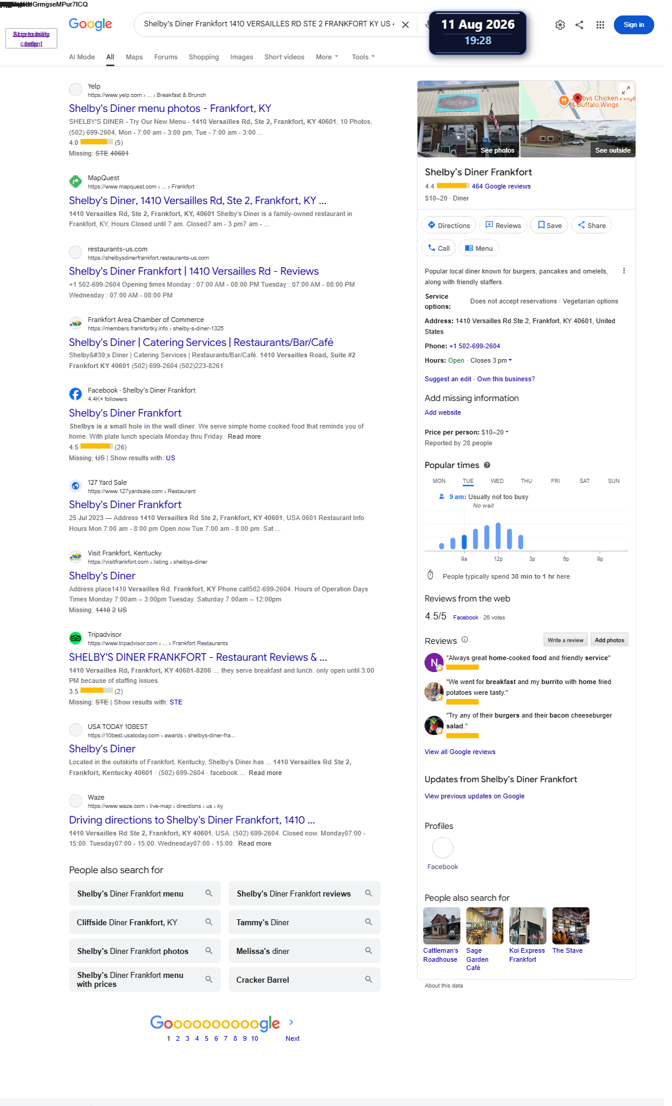Open Reviews chip in knowledge panel
This screenshot has height=1106, width=672.
[x=503, y=226]
